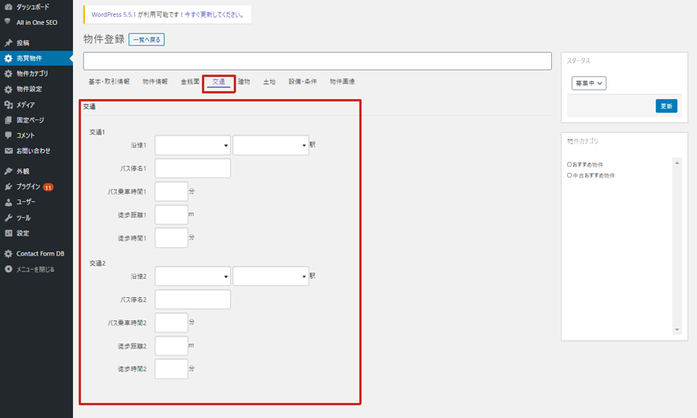Select the おすすめ物件 category option
Image resolution: width=697 pixels, height=418 pixels.
(569, 165)
